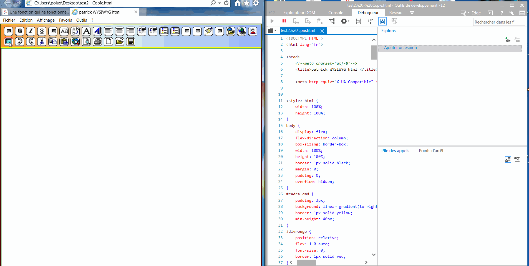Click the IE home icon

click(237, 3)
